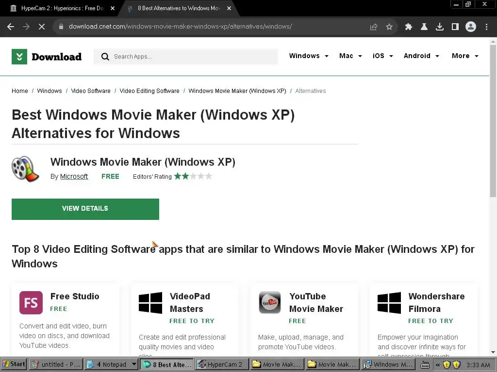Open the VideoPad Masters card title
Viewport: 497px width, 372px height.
pos(190,303)
